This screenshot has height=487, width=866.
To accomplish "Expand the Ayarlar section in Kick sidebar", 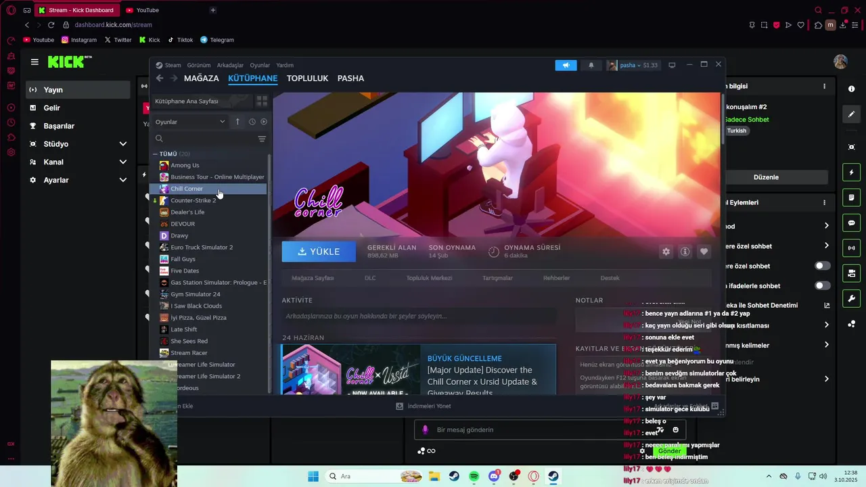I will click(x=123, y=180).
